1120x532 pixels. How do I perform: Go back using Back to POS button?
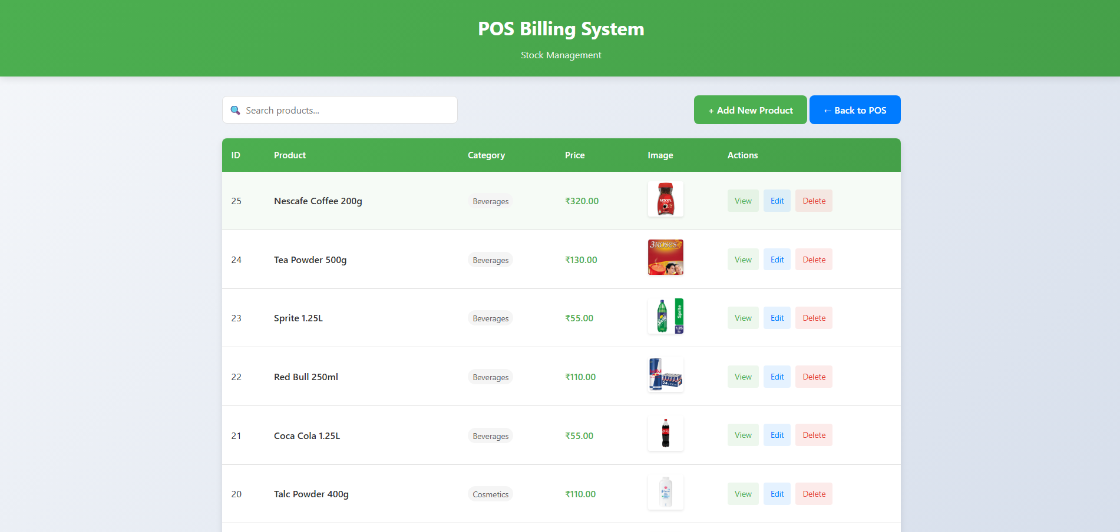[854, 110]
